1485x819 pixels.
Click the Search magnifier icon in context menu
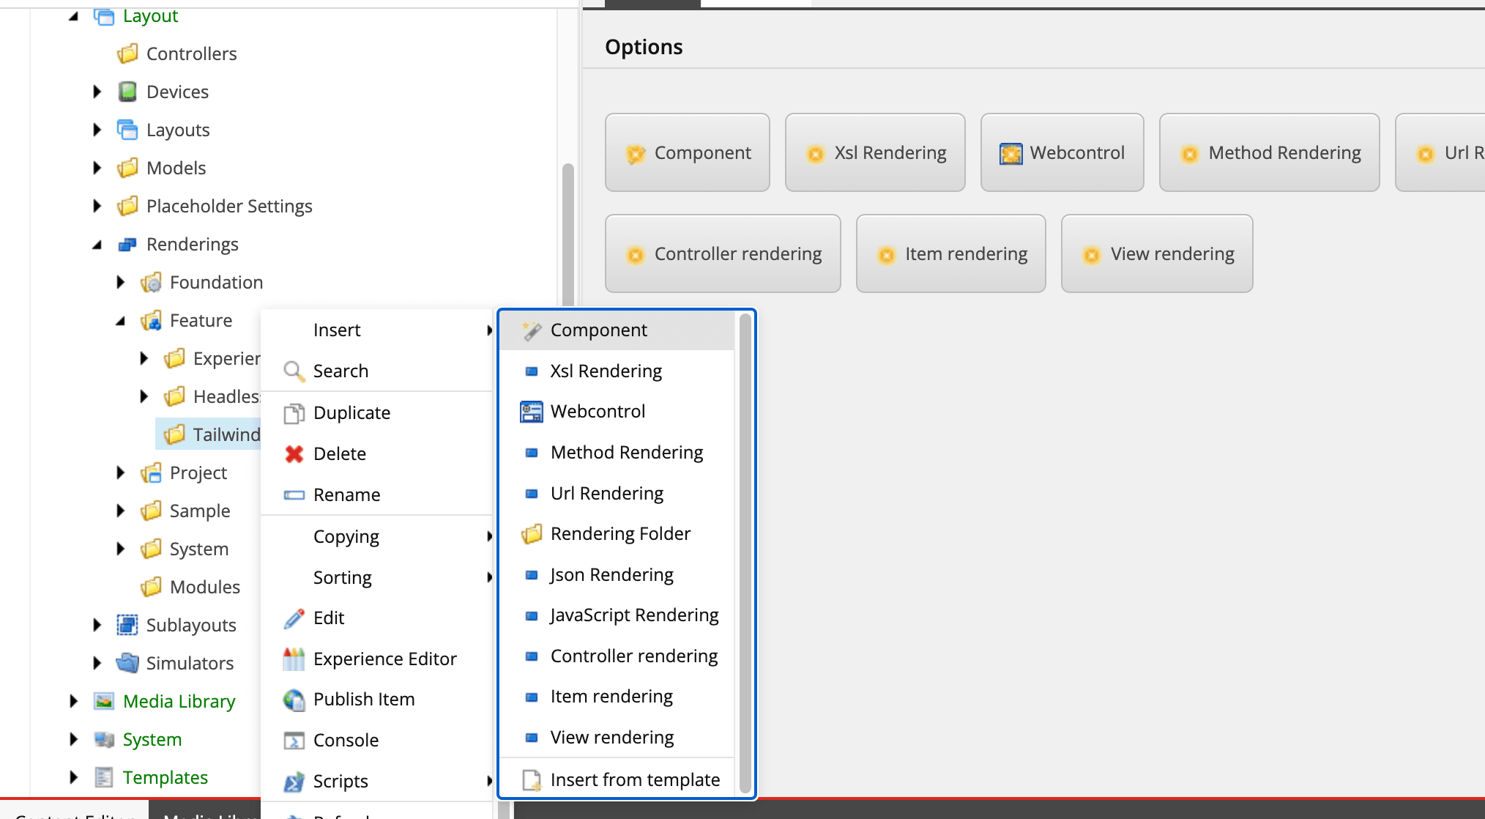coord(294,371)
